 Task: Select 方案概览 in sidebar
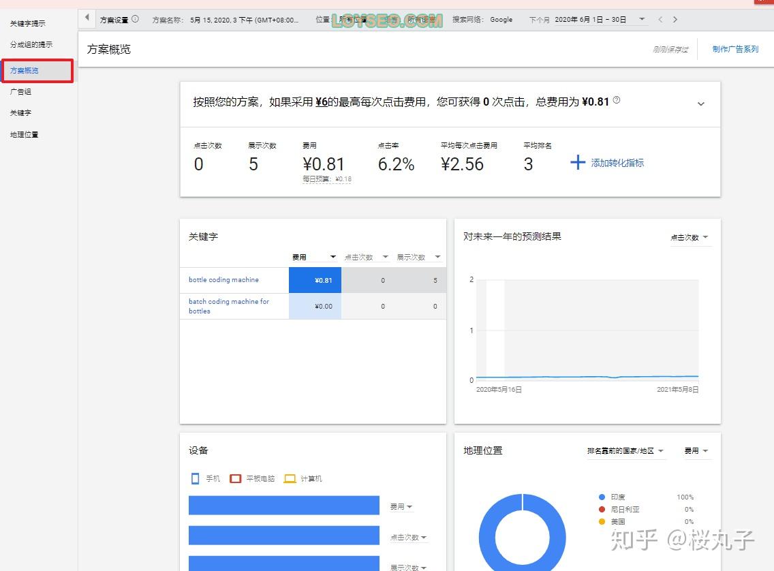37,71
